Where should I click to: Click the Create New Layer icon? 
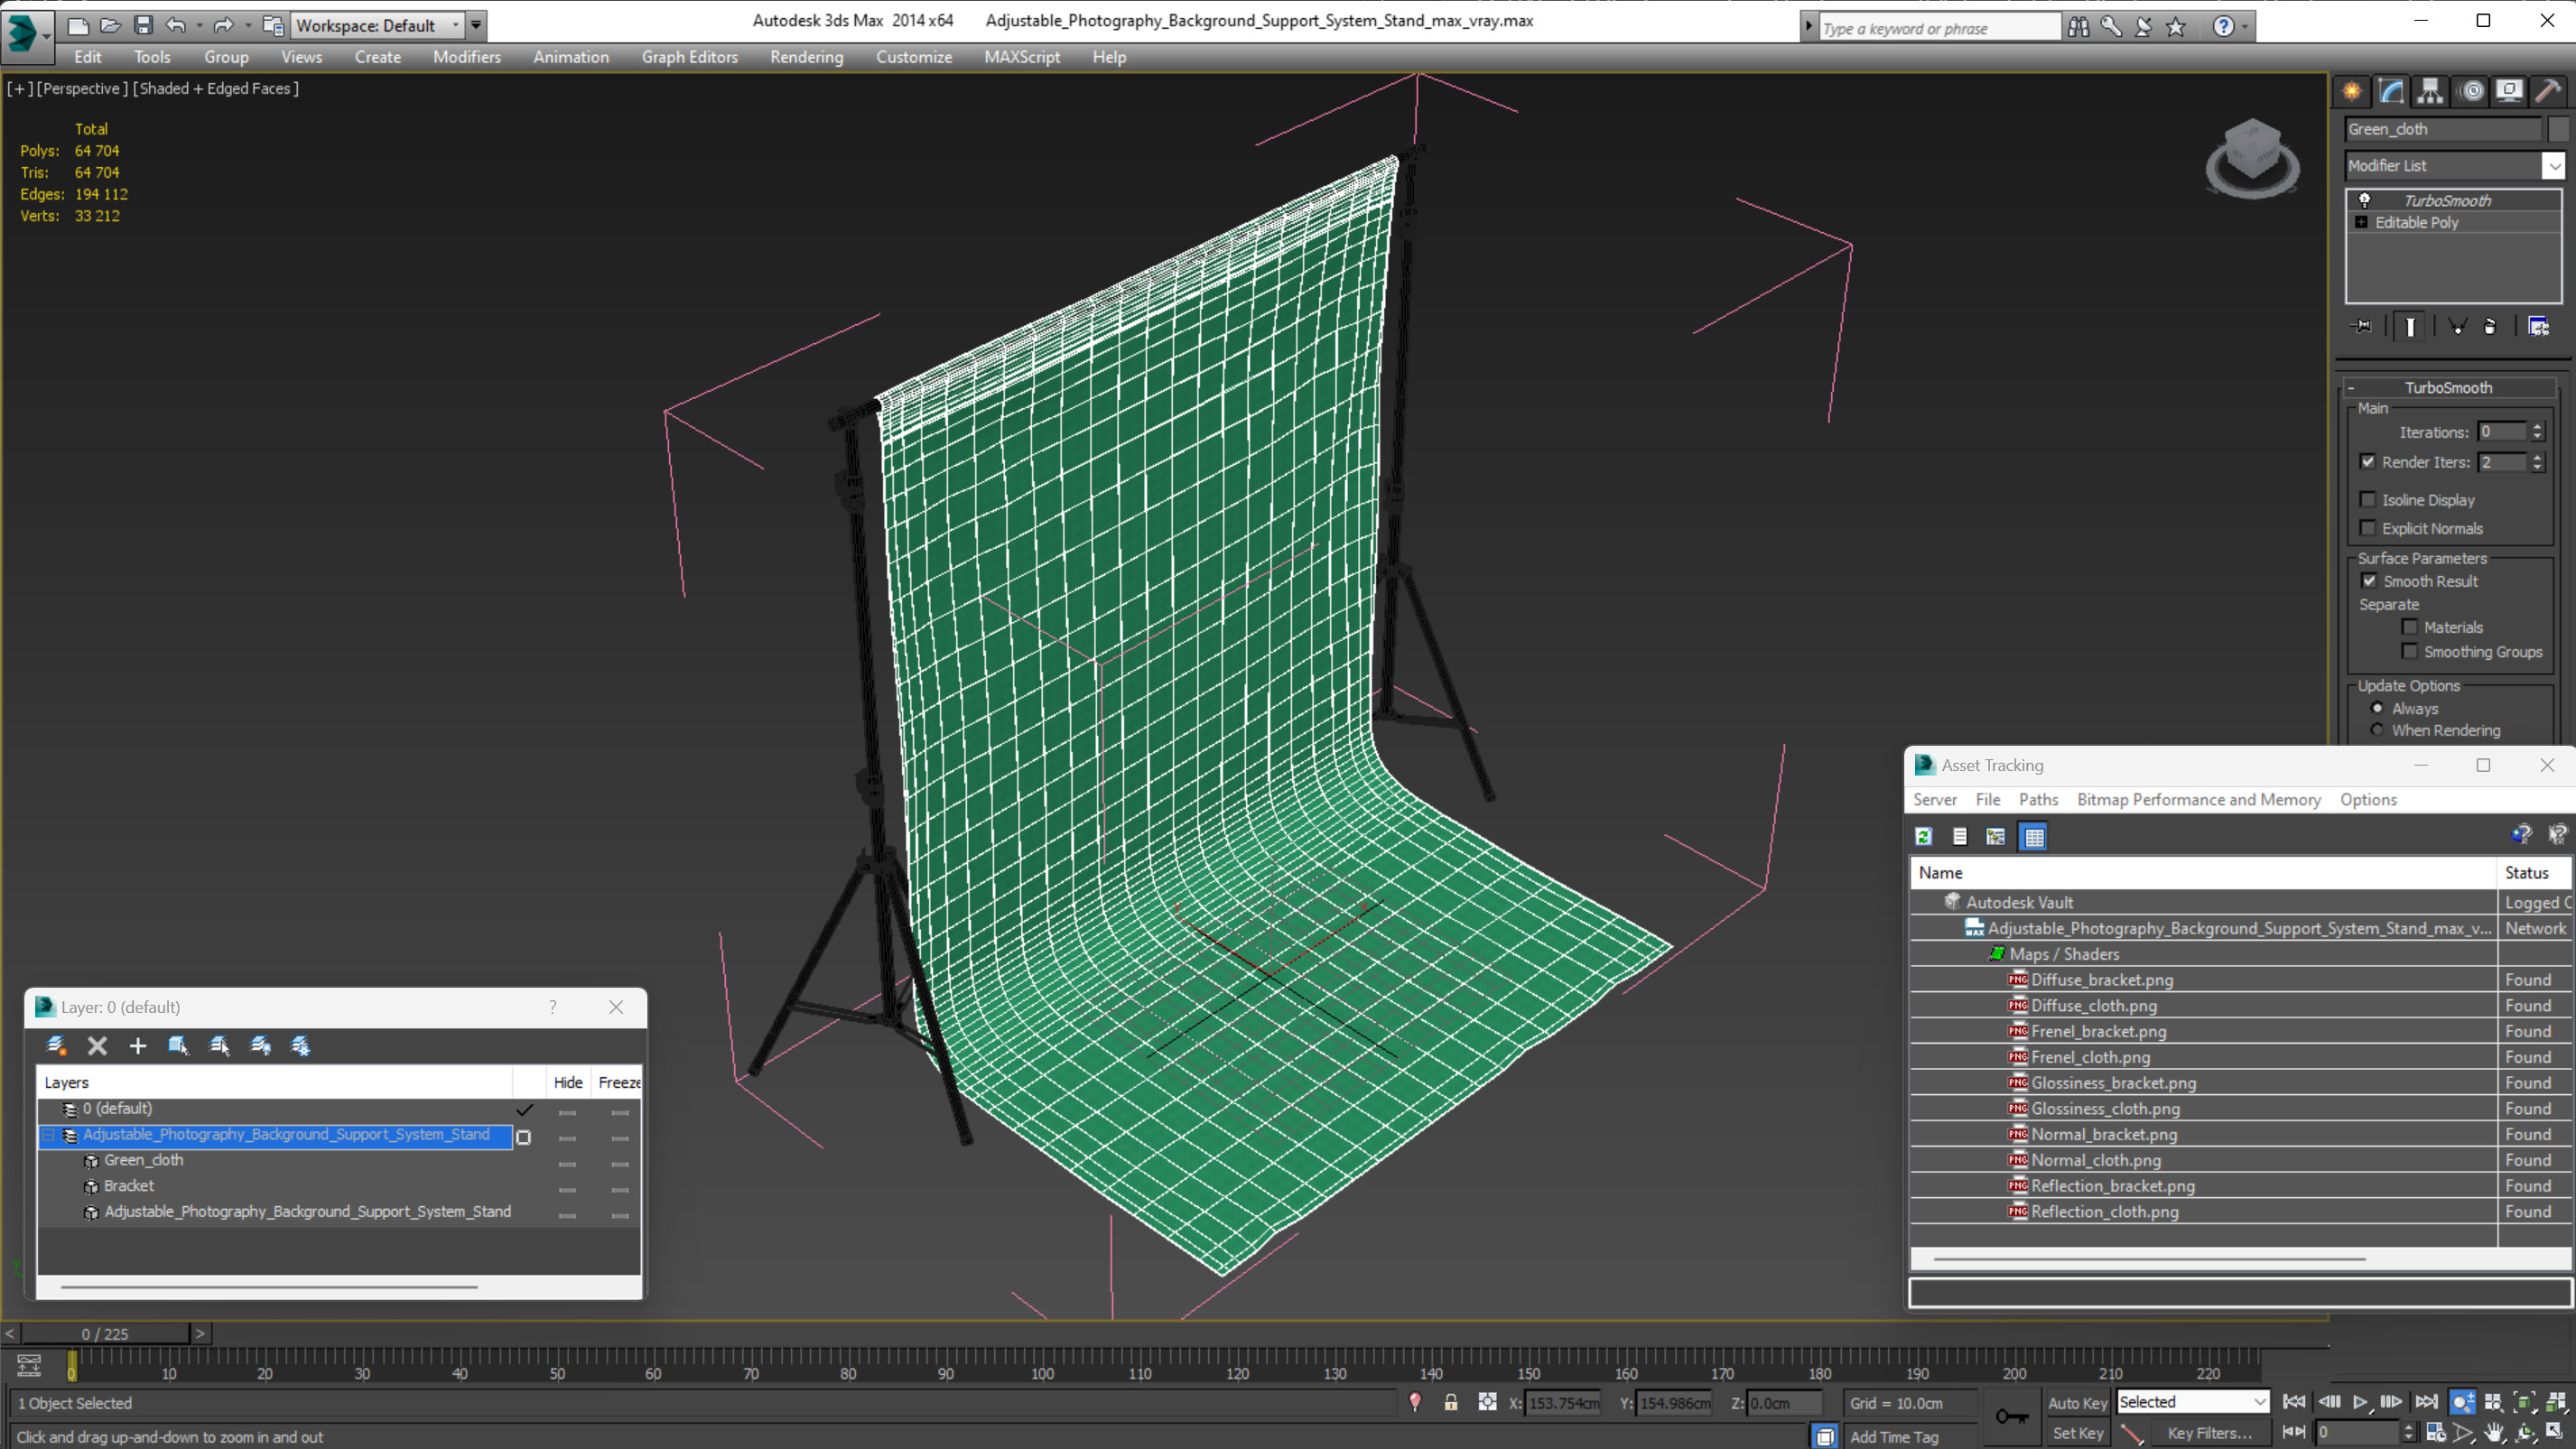click(56, 1046)
